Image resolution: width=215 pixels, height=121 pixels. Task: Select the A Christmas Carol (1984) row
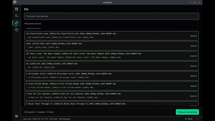click(112, 76)
